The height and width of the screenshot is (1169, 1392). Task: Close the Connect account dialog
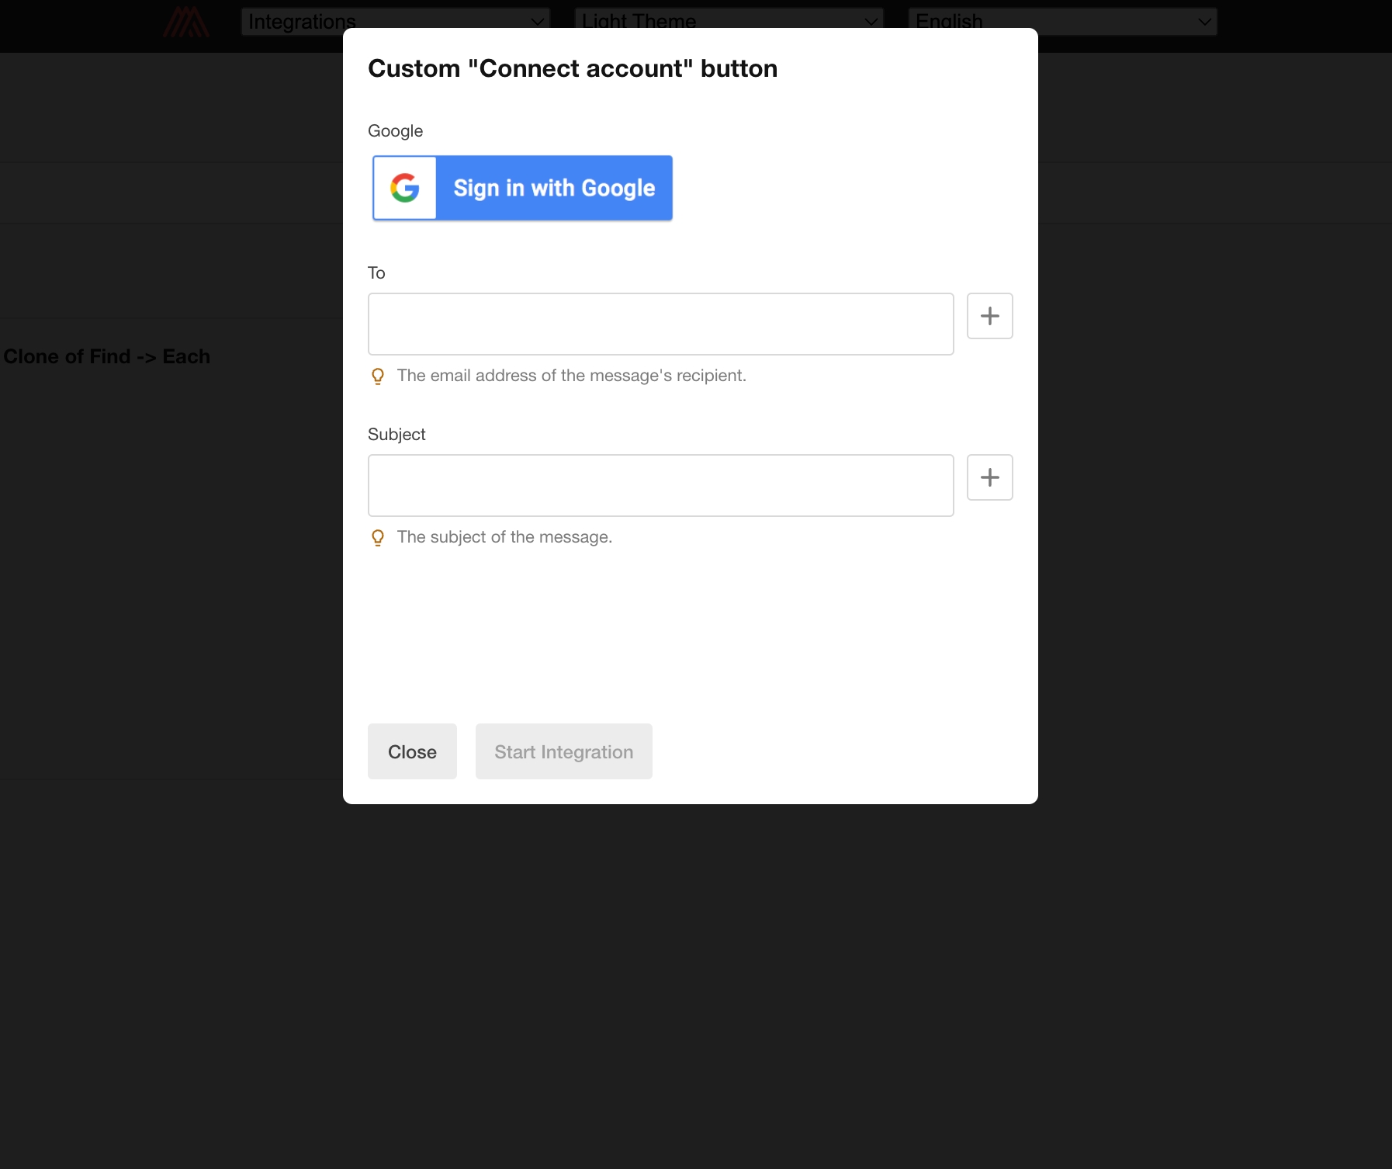(x=412, y=751)
